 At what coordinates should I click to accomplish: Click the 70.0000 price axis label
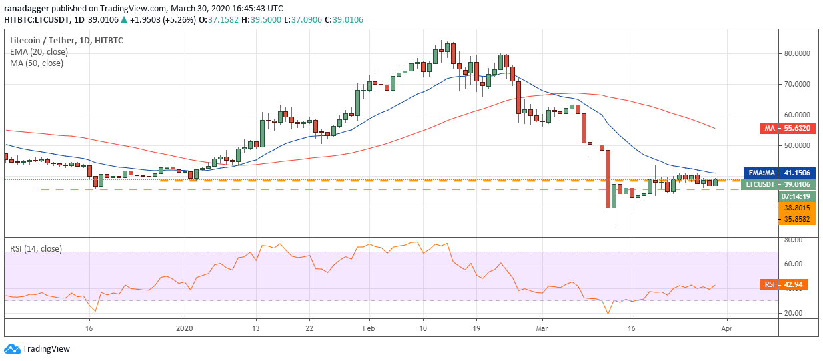(796, 85)
